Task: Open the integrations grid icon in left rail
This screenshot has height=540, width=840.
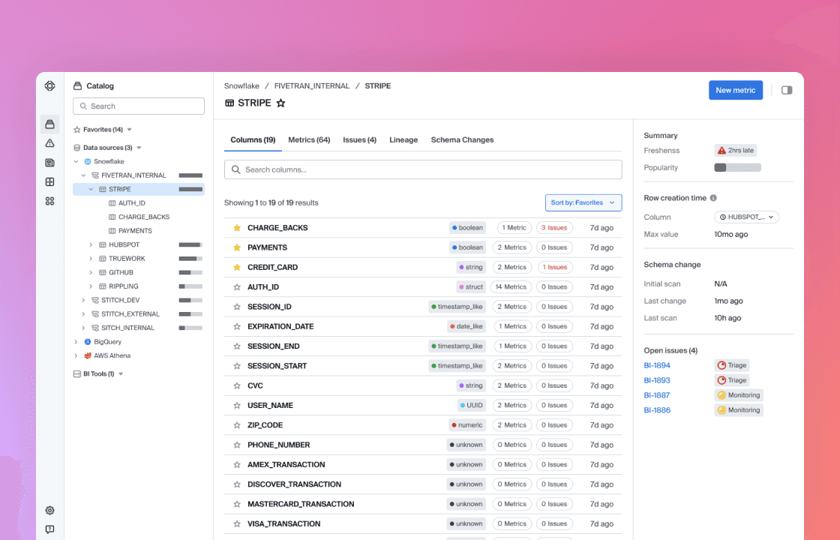Action: tap(49, 202)
